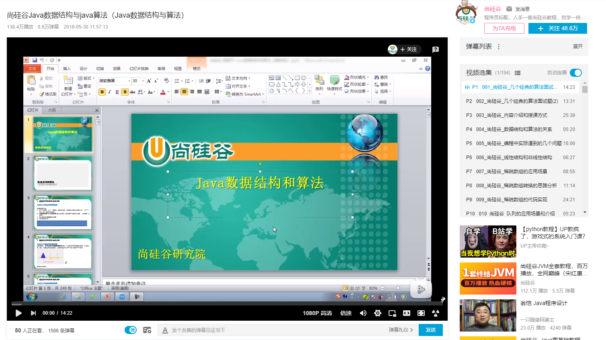This screenshot has height=340, width=606.
Task: Click the danmaku comment input field
Action: pos(281,330)
